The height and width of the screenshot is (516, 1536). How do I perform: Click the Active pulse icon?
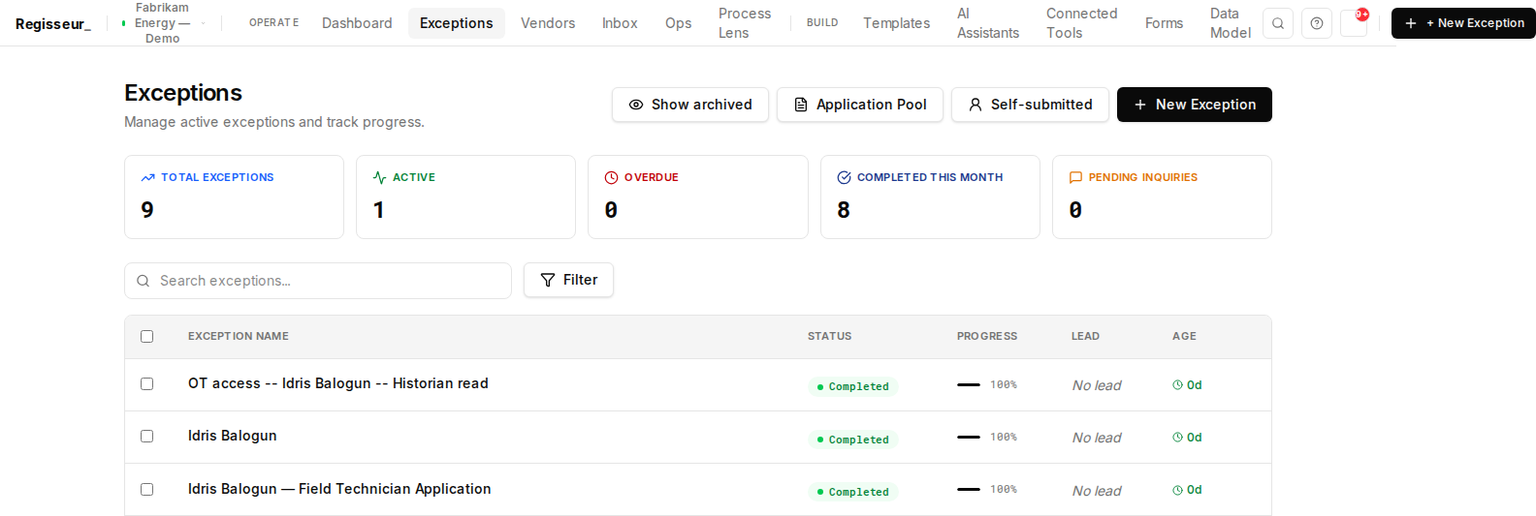[x=380, y=178]
